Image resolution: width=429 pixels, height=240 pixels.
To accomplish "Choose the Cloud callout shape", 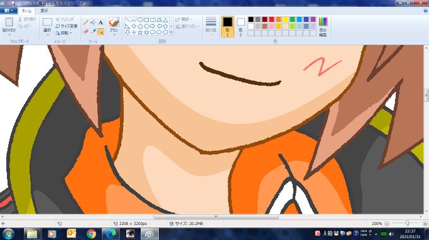I will click(165, 33).
